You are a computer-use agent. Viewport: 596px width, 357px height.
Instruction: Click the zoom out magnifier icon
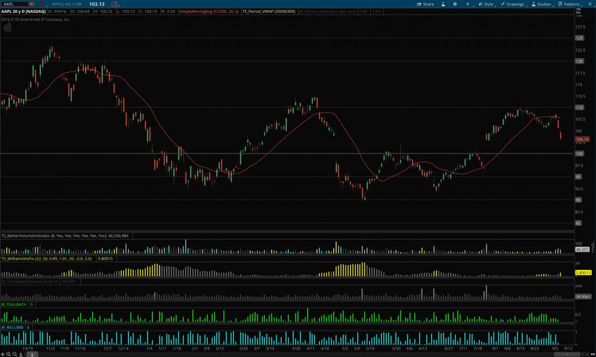(x=15, y=354)
